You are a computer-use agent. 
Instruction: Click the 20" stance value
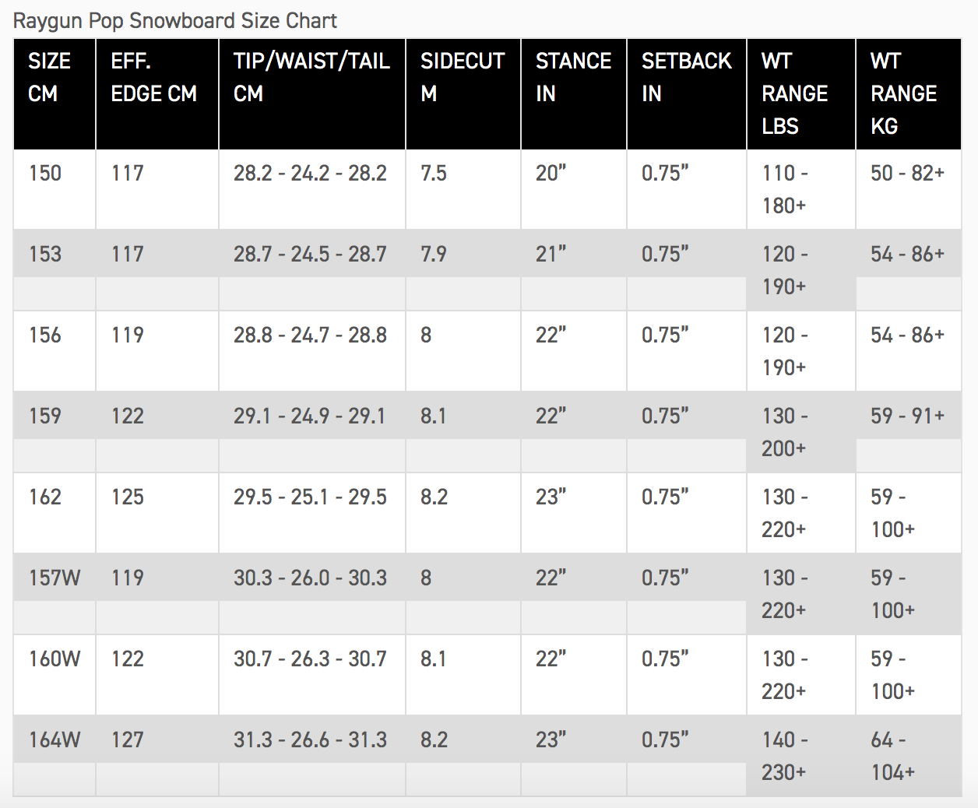point(551,173)
